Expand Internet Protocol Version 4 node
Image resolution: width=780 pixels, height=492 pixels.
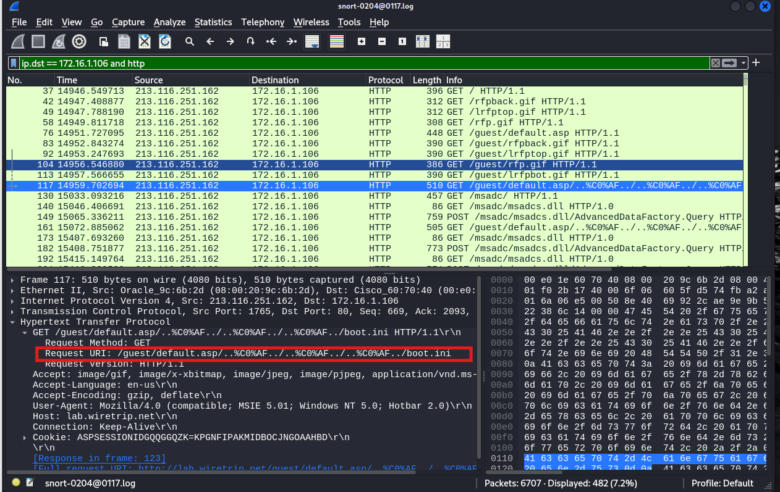tap(14, 301)
